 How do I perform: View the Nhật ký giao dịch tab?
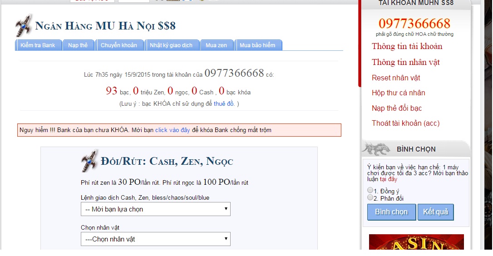(x=171, y=45)
